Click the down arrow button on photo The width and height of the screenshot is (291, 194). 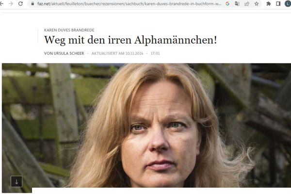[x=16, y=181]
